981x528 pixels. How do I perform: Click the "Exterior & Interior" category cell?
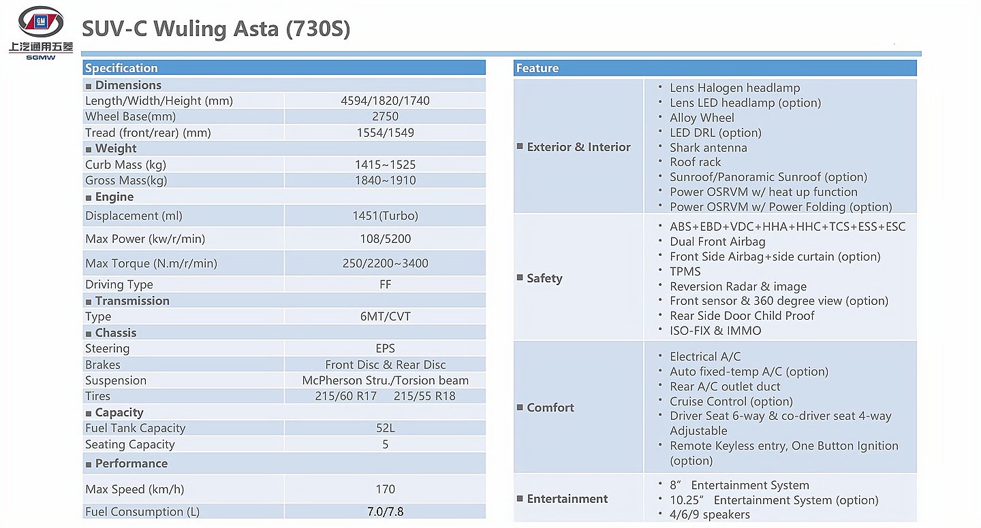point(578,146)
